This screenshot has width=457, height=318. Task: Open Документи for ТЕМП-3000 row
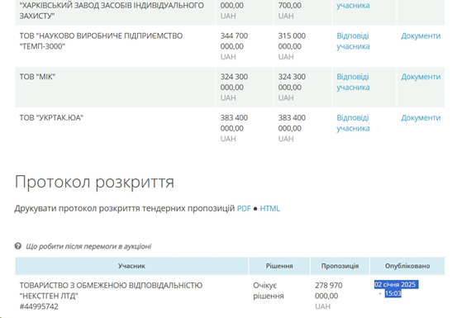pos(421,36)
